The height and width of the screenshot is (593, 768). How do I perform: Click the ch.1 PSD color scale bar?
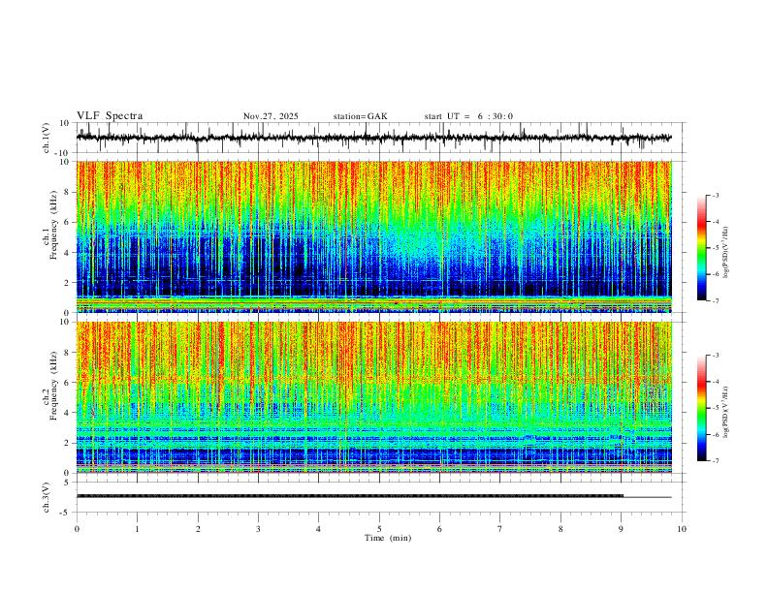(702, 248)
